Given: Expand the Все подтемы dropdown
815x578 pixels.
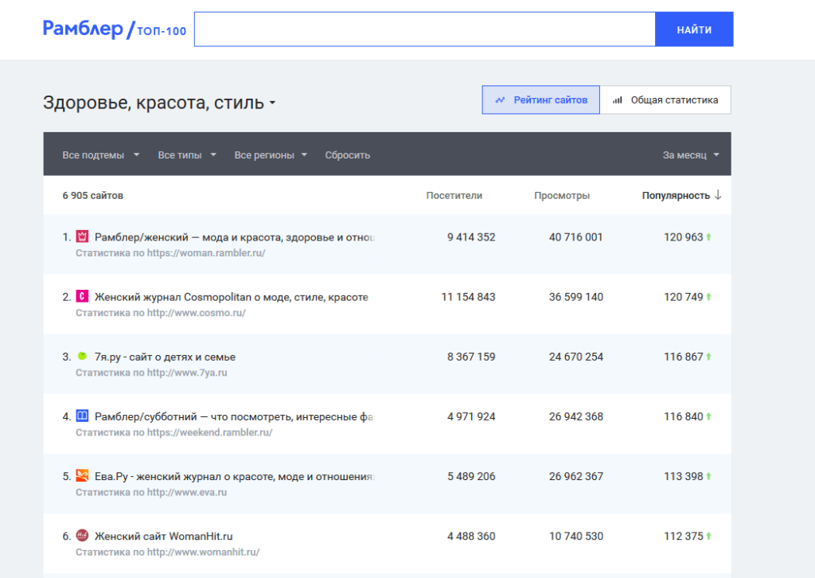Looking at the screenshot, I should click(100, 155).
